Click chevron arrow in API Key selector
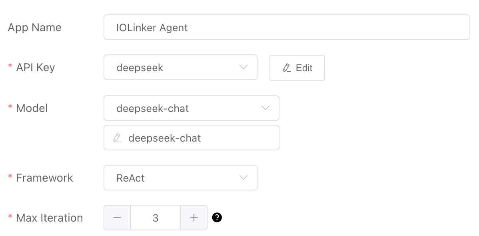479x236 pixels. (243, 67)
